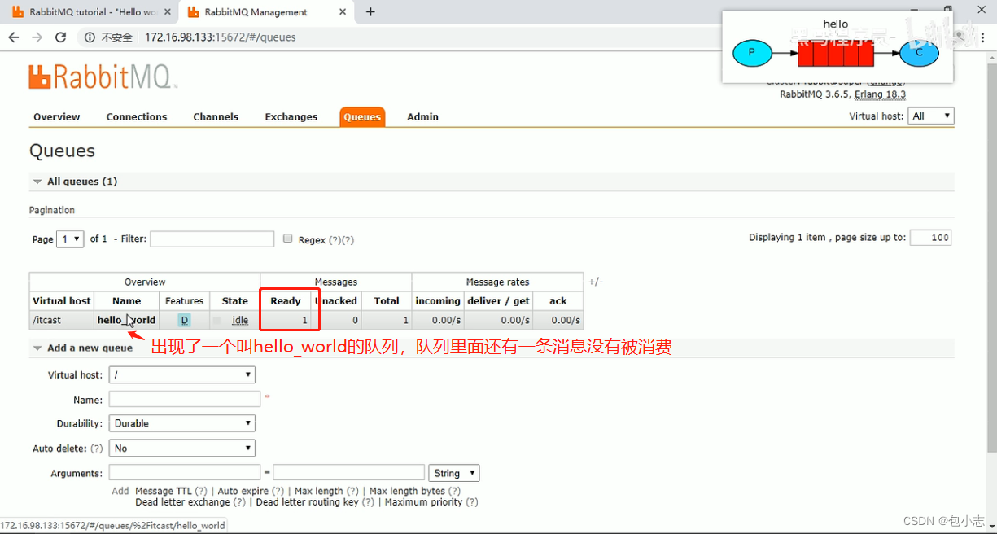Click the Max length argument link
The height and width of the screenshot is (534, 997).
click(319, 492)
